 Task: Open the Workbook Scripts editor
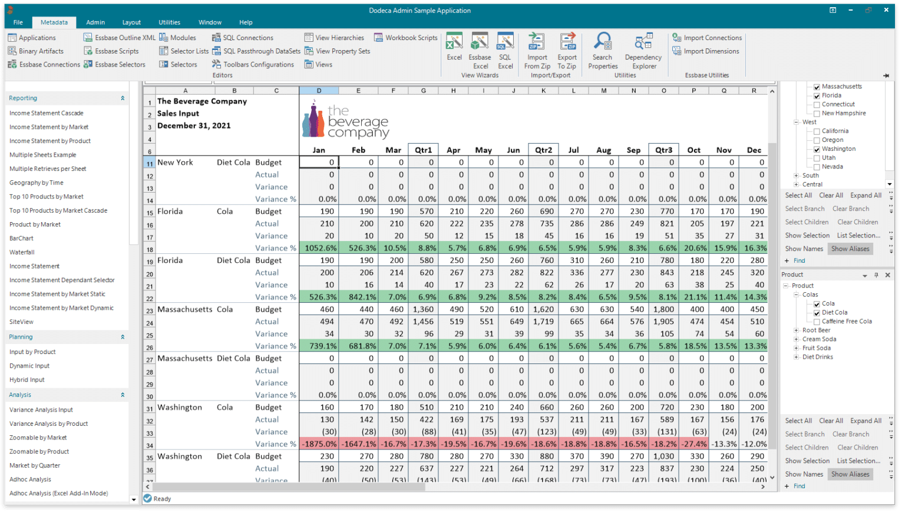406,37
